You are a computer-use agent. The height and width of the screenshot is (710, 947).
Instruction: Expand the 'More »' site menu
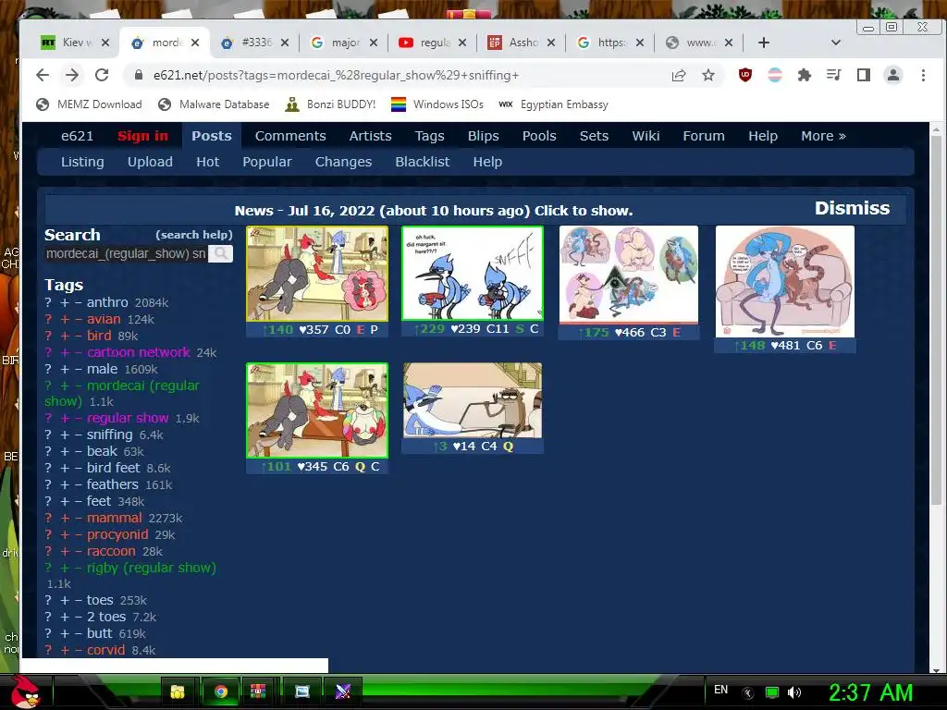point(823,136)
